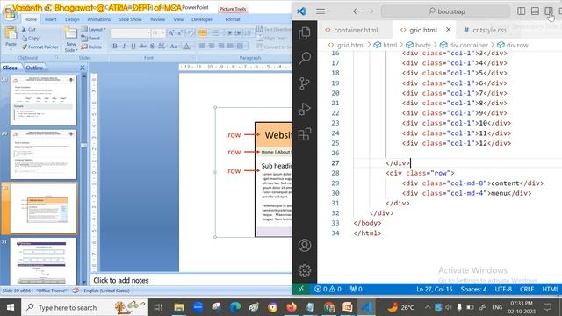
Task: Open the Extensions view in VS Code
Action: point(305,134)
